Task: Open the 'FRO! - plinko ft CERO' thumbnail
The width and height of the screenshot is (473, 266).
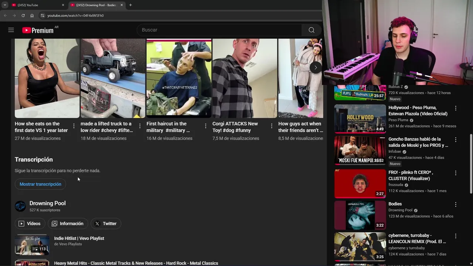Action: [x=360, y=184]
